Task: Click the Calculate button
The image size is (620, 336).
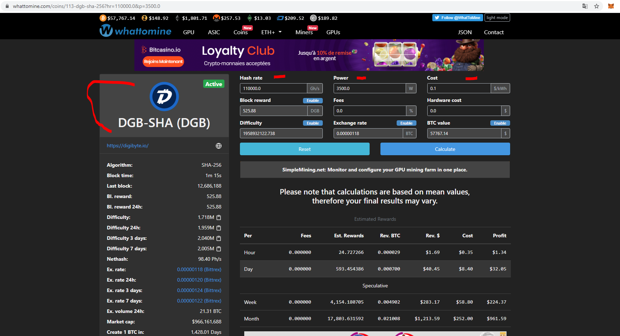Action: (x=445, y=149)
